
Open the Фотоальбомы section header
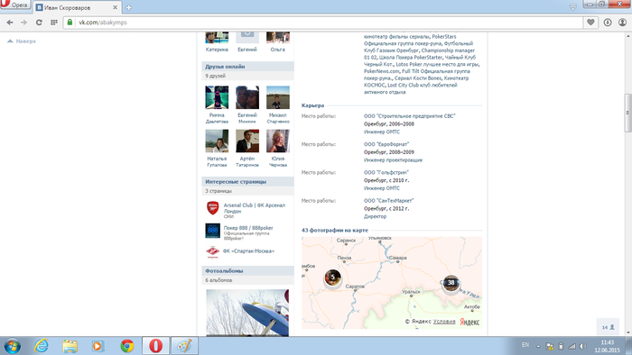coord(247,270)
